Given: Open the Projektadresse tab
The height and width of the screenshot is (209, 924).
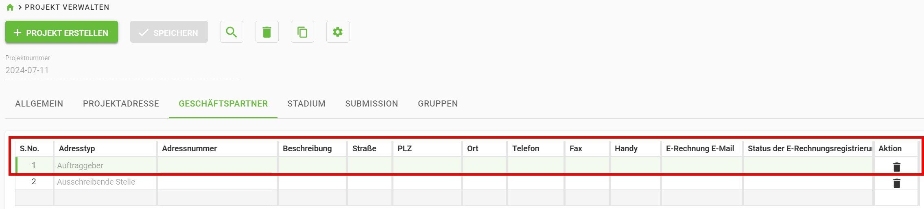Looking at the screenshot, I should pos(121,104).
